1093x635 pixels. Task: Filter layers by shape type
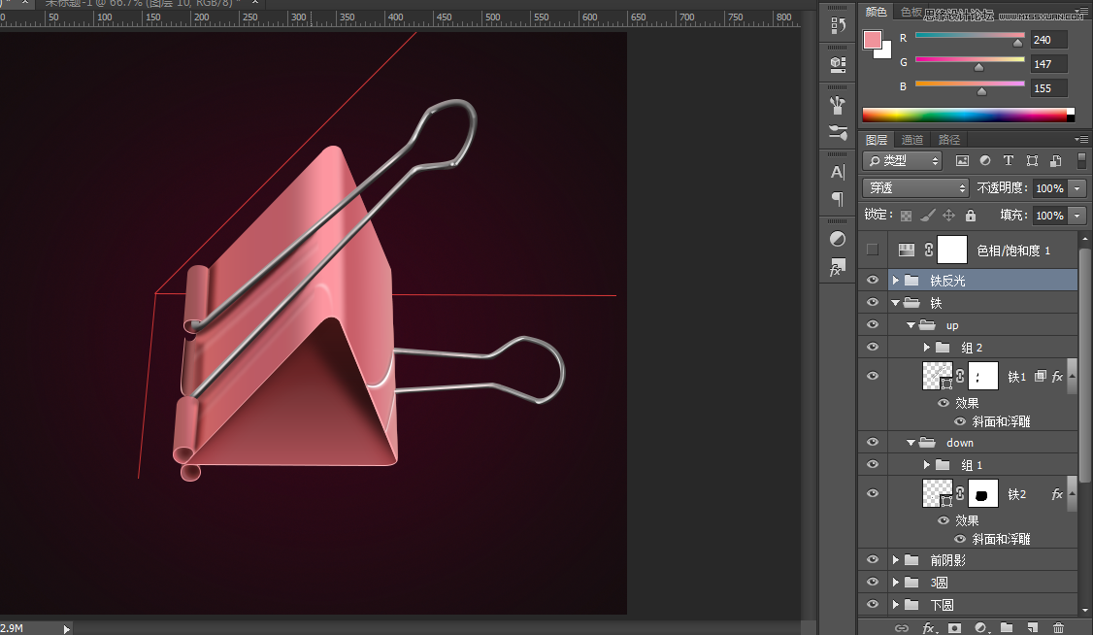(1033, 161)
